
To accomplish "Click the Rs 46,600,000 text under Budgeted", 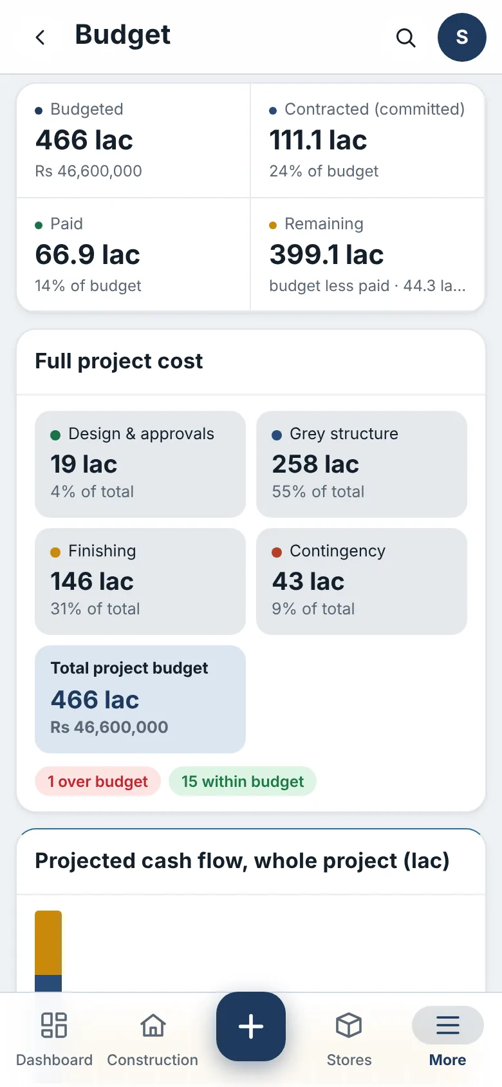I will tap(89, 171).
